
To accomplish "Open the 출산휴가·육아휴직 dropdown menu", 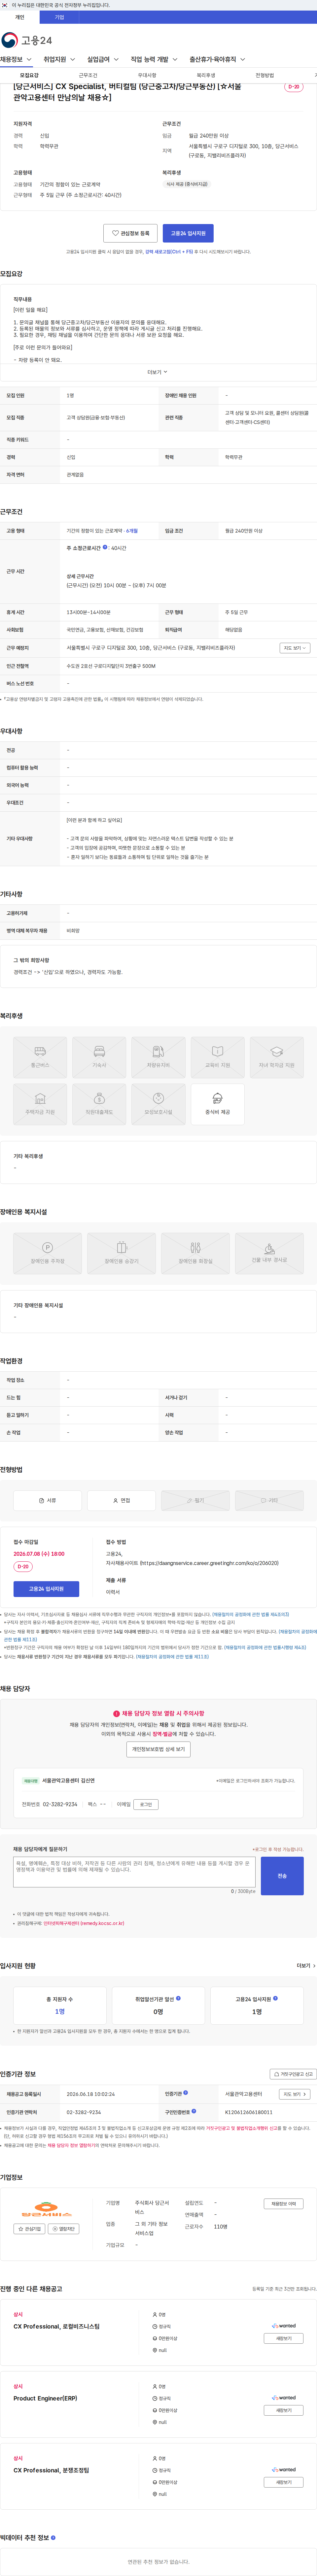I will tap(218, 59).
